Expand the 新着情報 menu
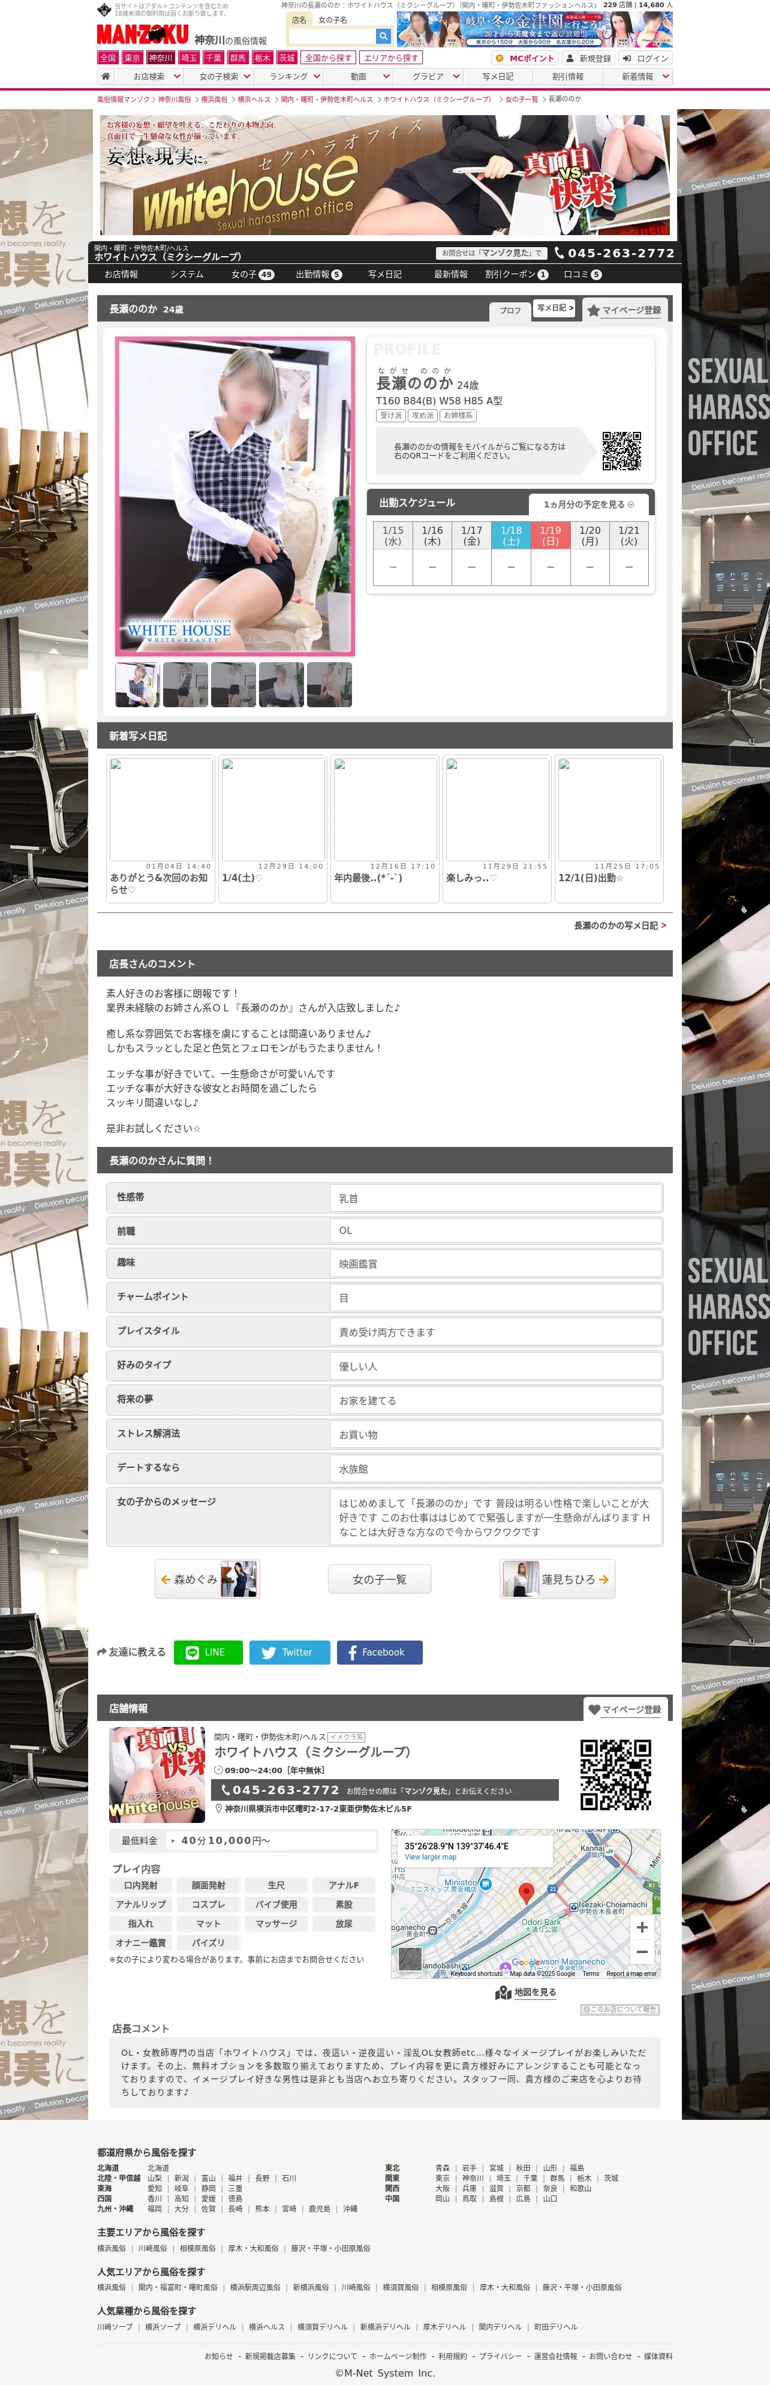This screenshot has width=770, height=2385. pos(637,77)
